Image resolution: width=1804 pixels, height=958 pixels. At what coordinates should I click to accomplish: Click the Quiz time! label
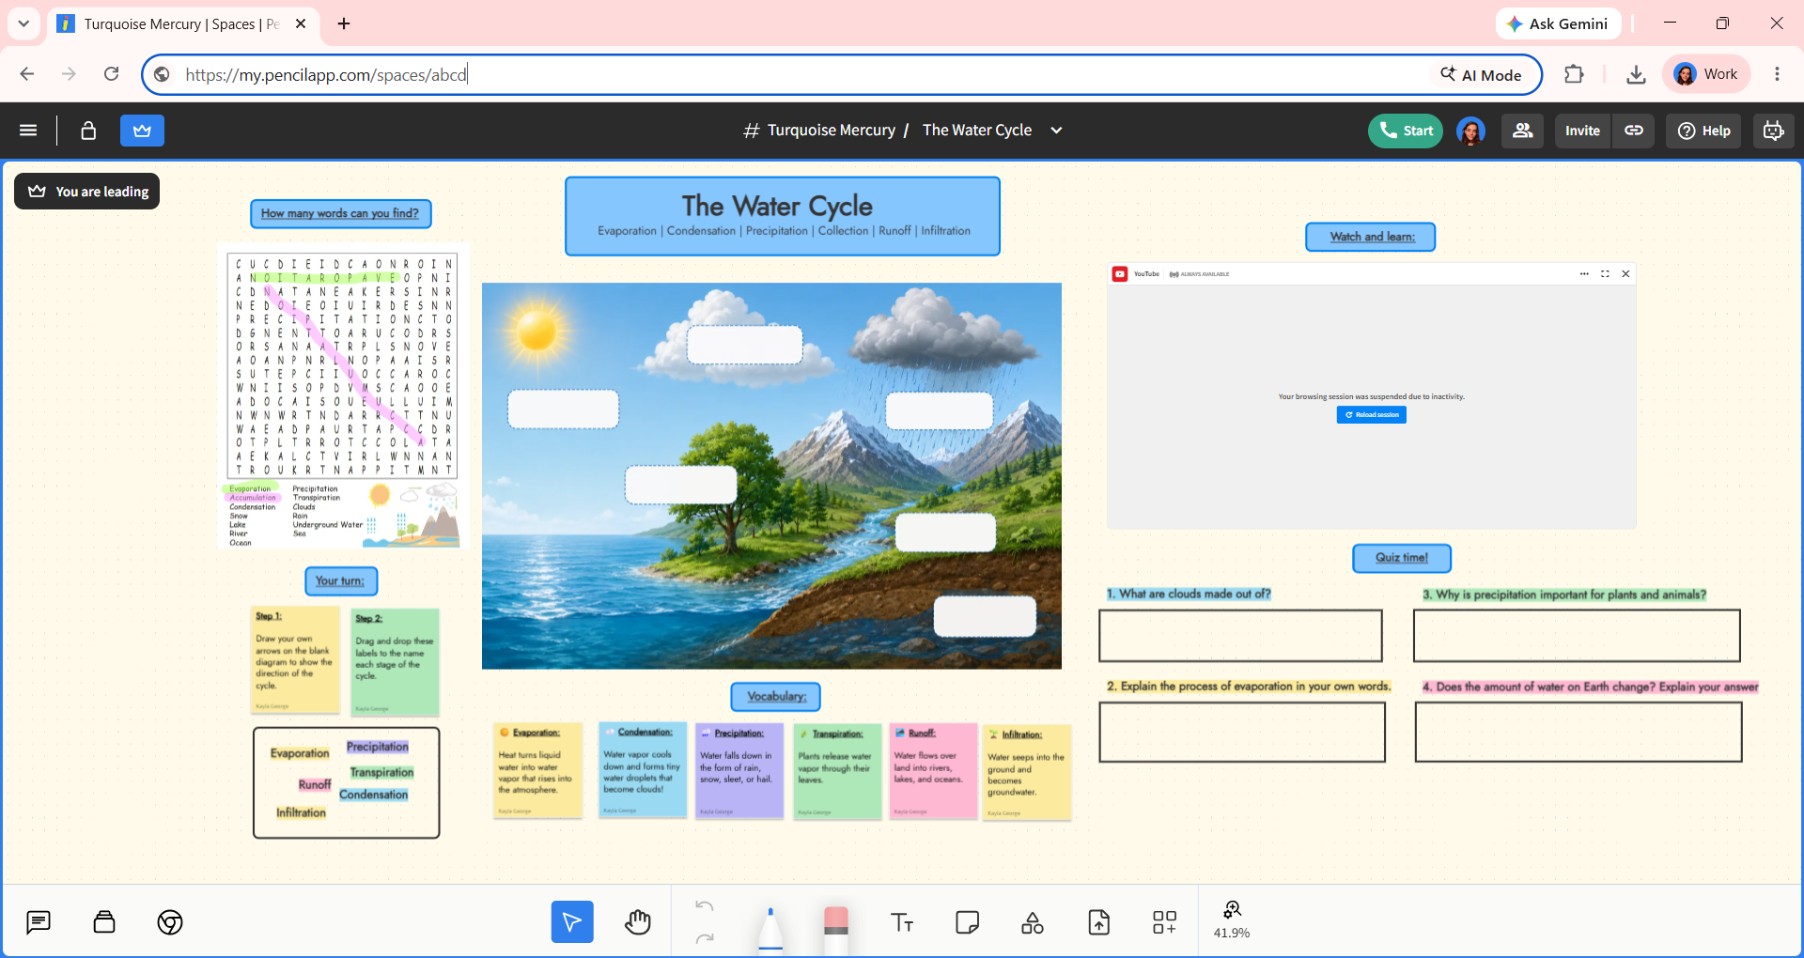(1402, 558)
